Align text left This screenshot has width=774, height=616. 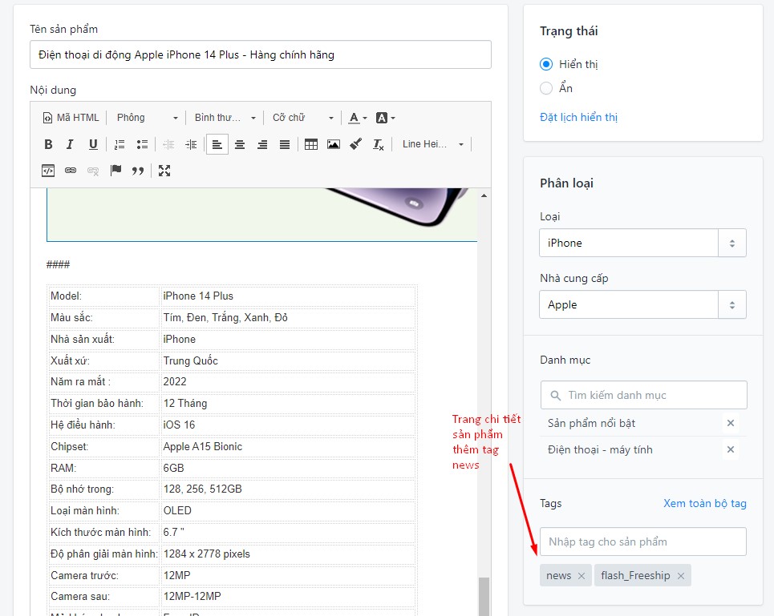[217, 144]
